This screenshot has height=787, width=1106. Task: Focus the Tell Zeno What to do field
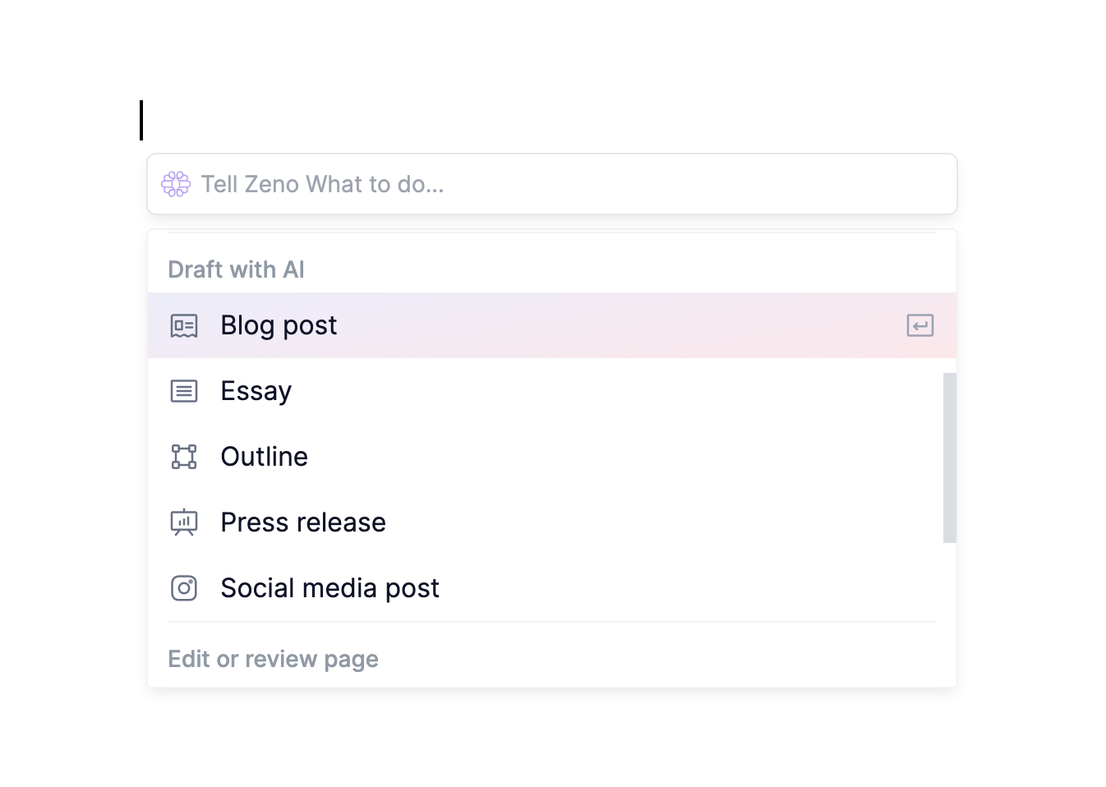(552, 184)
